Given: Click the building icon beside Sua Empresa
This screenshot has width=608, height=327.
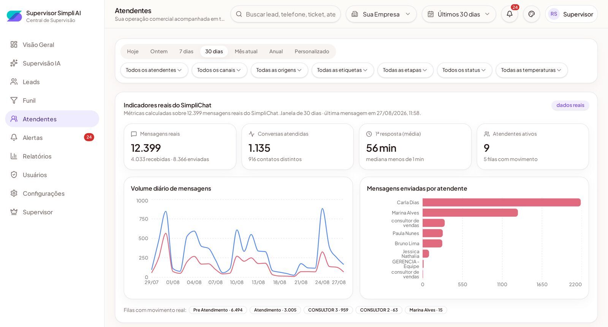Looking at the screenshot, I should (355, 14).
